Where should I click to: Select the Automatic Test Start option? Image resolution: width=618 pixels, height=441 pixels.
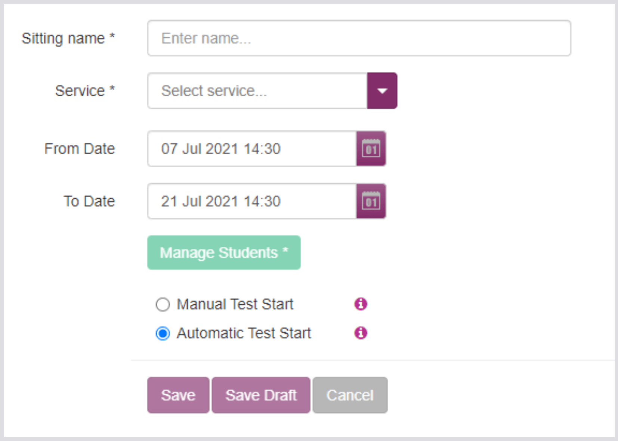[163, 333]
